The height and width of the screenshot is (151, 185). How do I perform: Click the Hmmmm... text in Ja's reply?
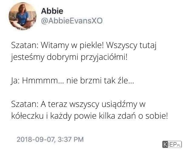[43, 81]
